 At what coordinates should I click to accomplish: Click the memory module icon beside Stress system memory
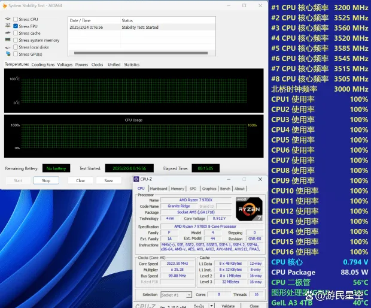coord(8,40)
